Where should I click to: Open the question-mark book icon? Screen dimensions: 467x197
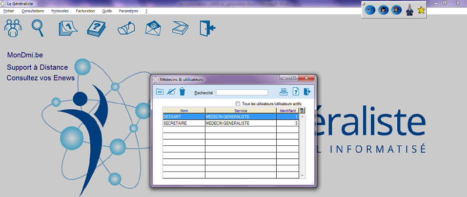pyautogui.click(x=97, y=28)
